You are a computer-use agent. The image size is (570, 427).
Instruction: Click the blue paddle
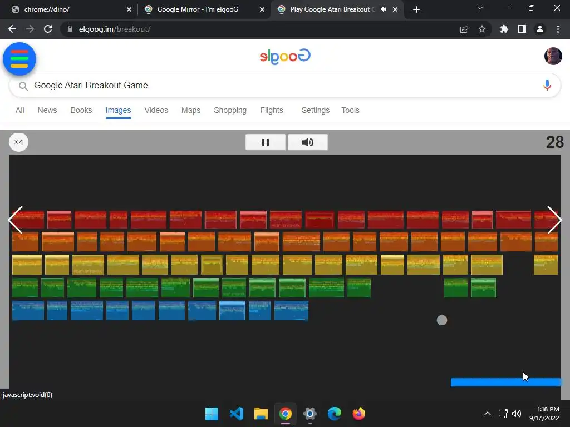click(505, 382)
